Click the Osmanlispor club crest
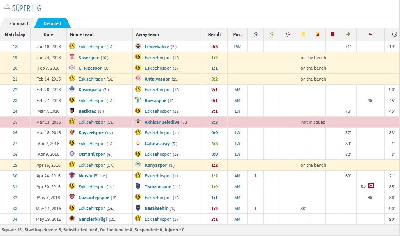Screen dimensions: 400x236 point(72,154)
